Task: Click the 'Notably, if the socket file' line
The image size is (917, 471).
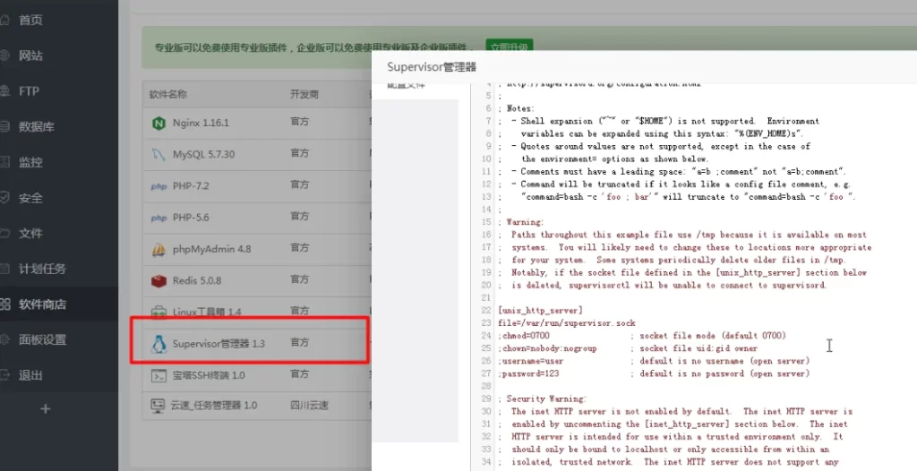Action: coord(681,272)
